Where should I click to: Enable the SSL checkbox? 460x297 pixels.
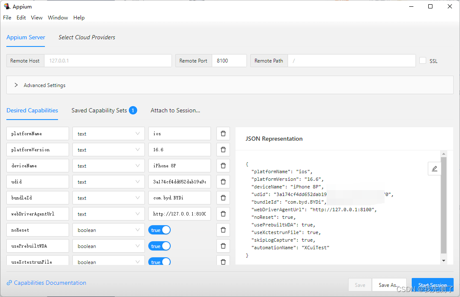(x=423, y=60)
